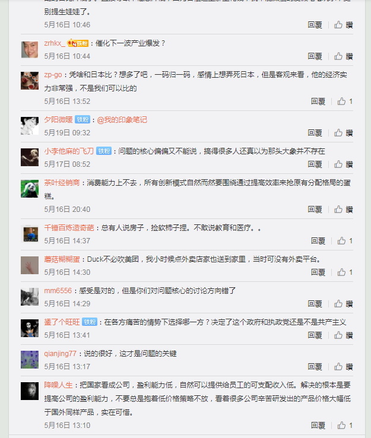Click the 铁粉 badge next to 夕阳微暖
Screen dimensions: 371x438
tap(83, 120)
